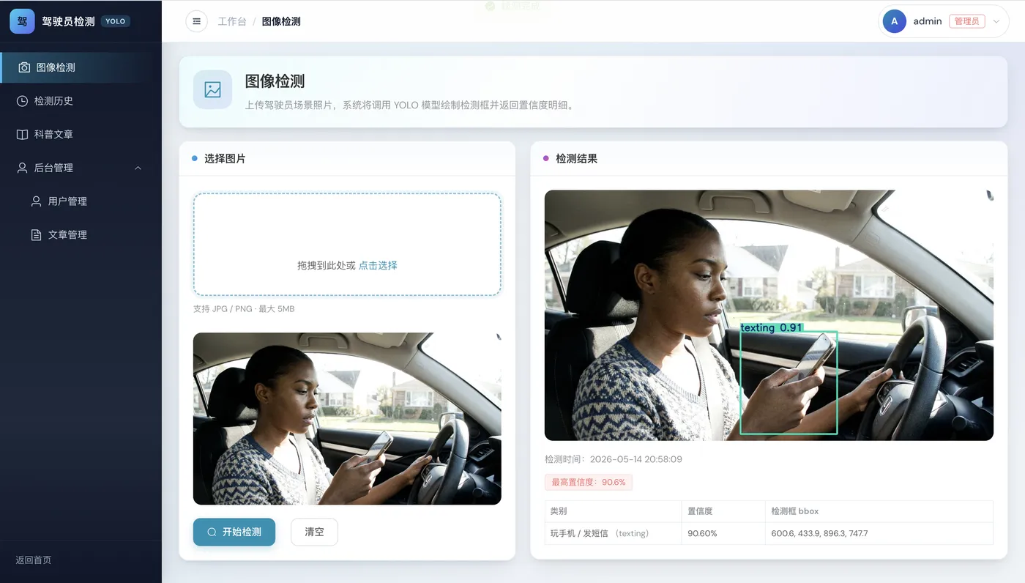
Task: Click the admin username in the top bar
Action: [x=928, y=21]
